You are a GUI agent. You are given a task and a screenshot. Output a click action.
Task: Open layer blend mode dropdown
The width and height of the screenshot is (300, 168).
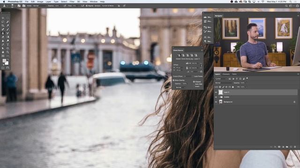224,83
